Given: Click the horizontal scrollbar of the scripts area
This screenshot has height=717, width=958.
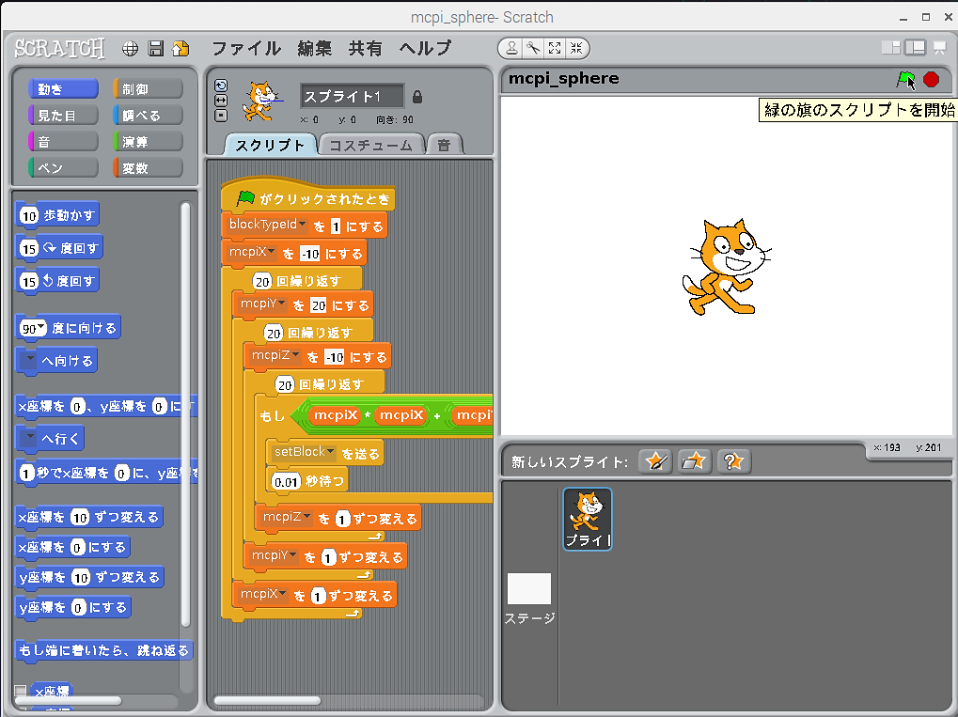Looking at the screenshot, I should [x=268, y=700].
